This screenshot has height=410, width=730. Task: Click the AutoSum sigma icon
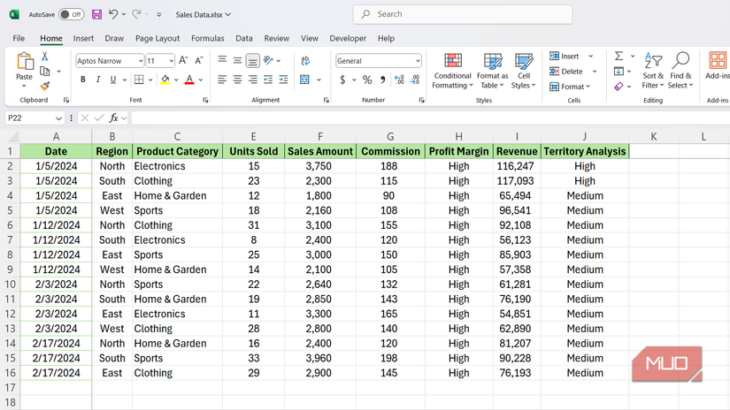tap(619, 57)
